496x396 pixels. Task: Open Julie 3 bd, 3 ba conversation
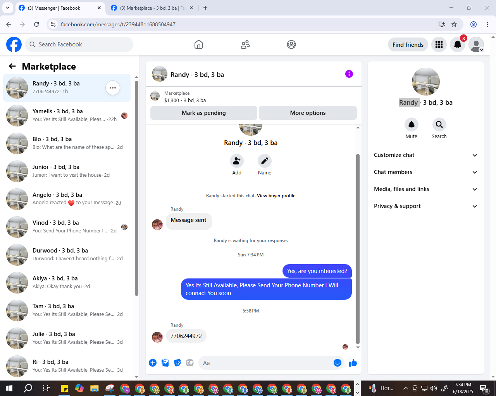coord(67,338)
